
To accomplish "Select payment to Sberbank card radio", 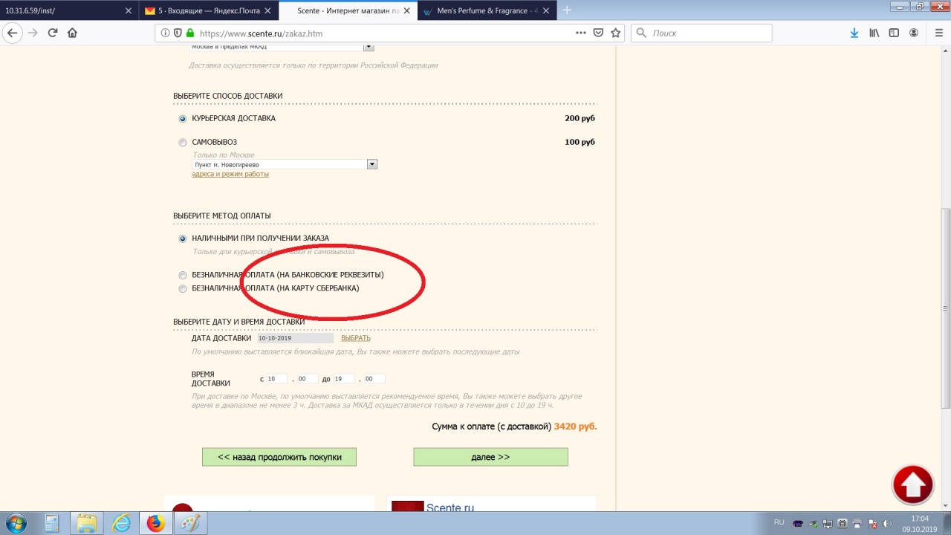I will 183,289.
